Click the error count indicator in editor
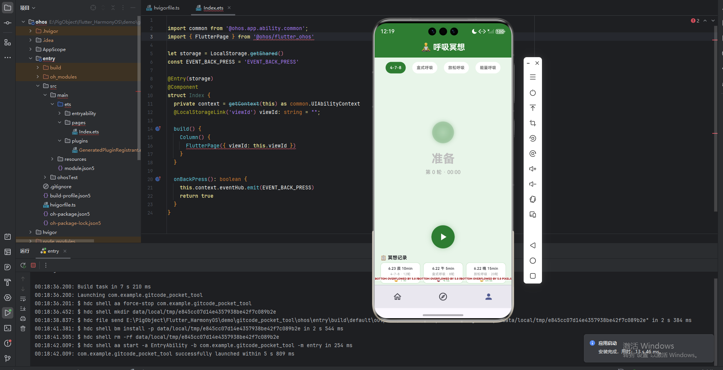723x370 pixels. click(x=695, y=21)
